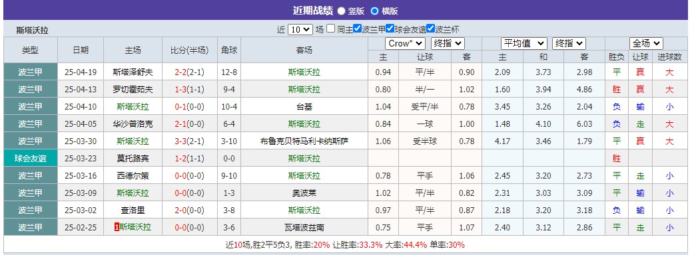Open the 西德尔策 team link

[x=133, y=176]
